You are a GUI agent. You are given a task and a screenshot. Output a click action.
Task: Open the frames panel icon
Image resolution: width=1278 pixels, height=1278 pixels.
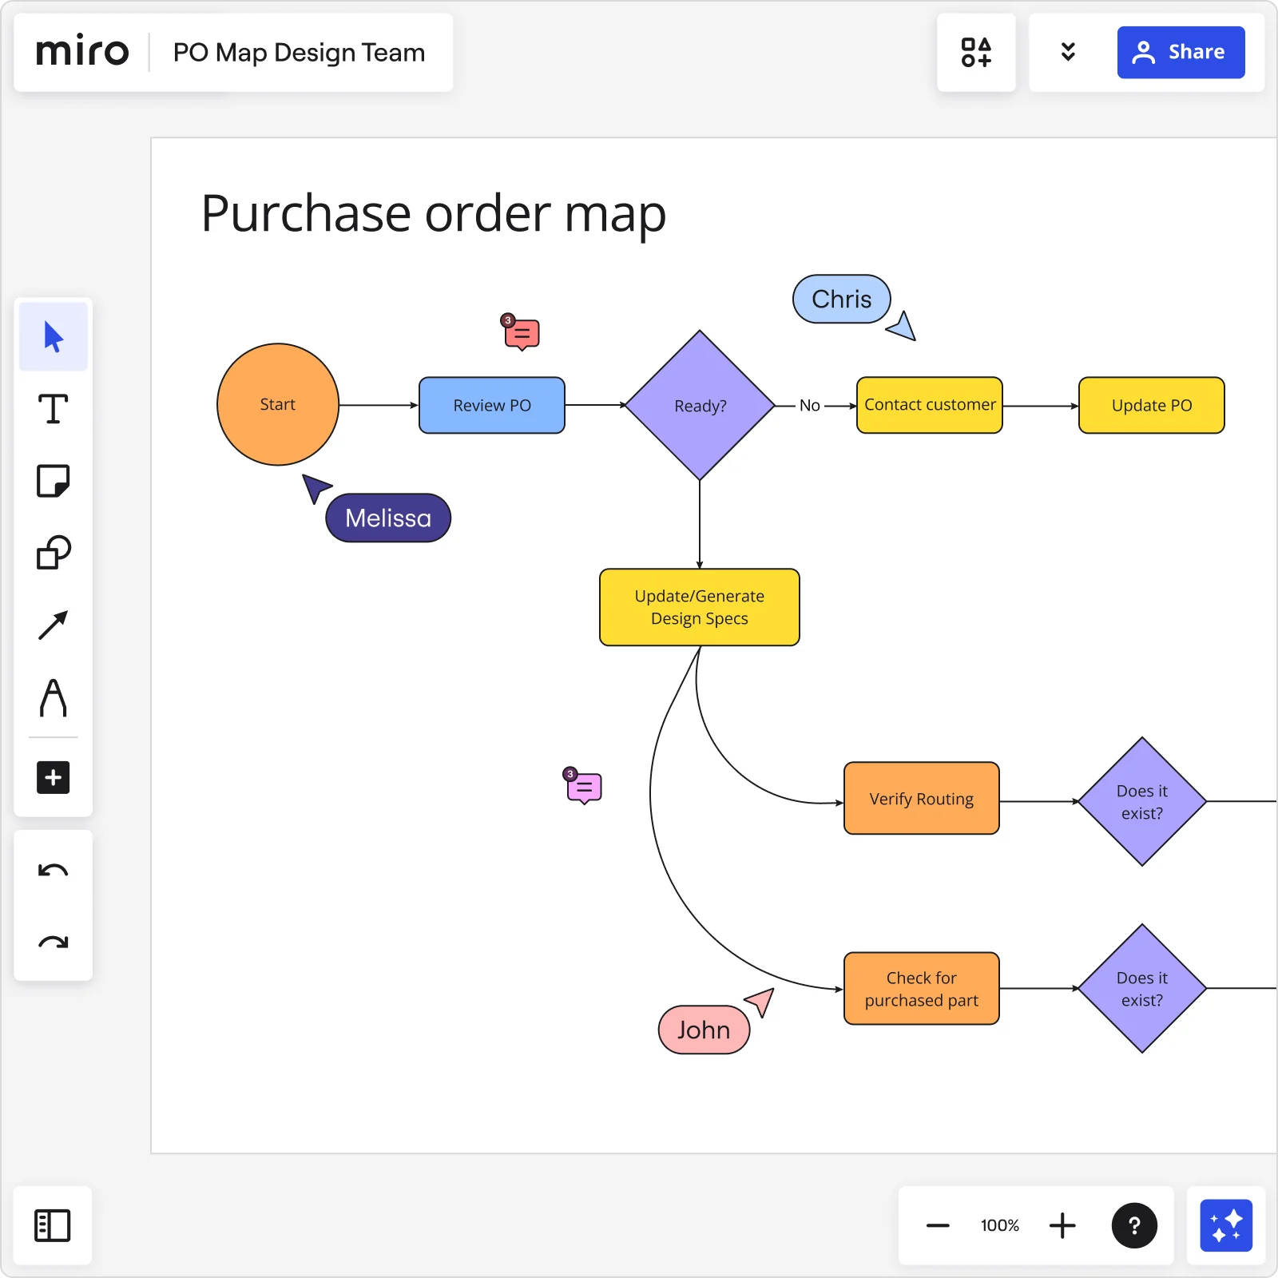[53, 1227]
